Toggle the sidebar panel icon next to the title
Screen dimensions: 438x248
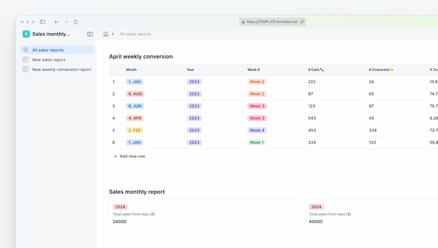pos(90,34)
